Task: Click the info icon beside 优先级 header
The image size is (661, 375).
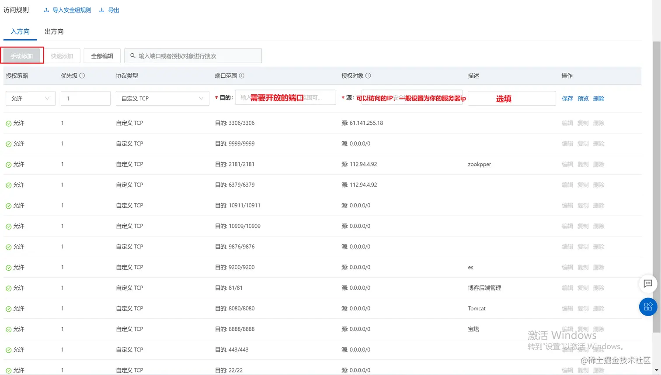Action: 82,76
